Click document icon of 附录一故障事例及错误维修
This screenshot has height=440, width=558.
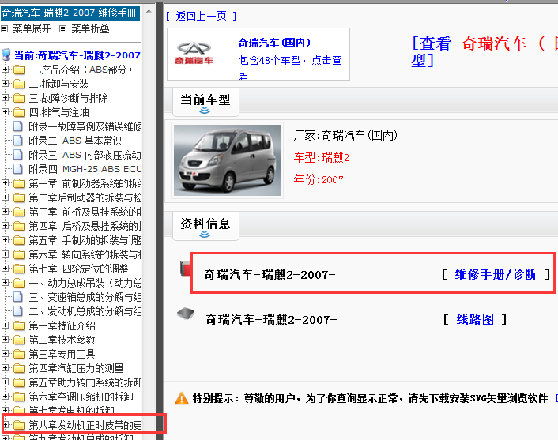click(x=18, y=126)
